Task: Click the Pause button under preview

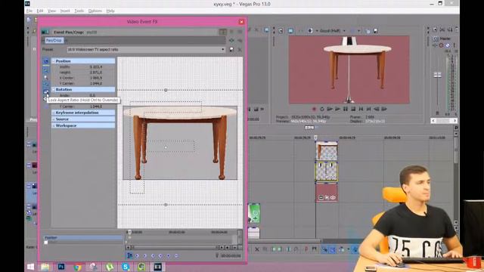Action: (x=346, y=109)
